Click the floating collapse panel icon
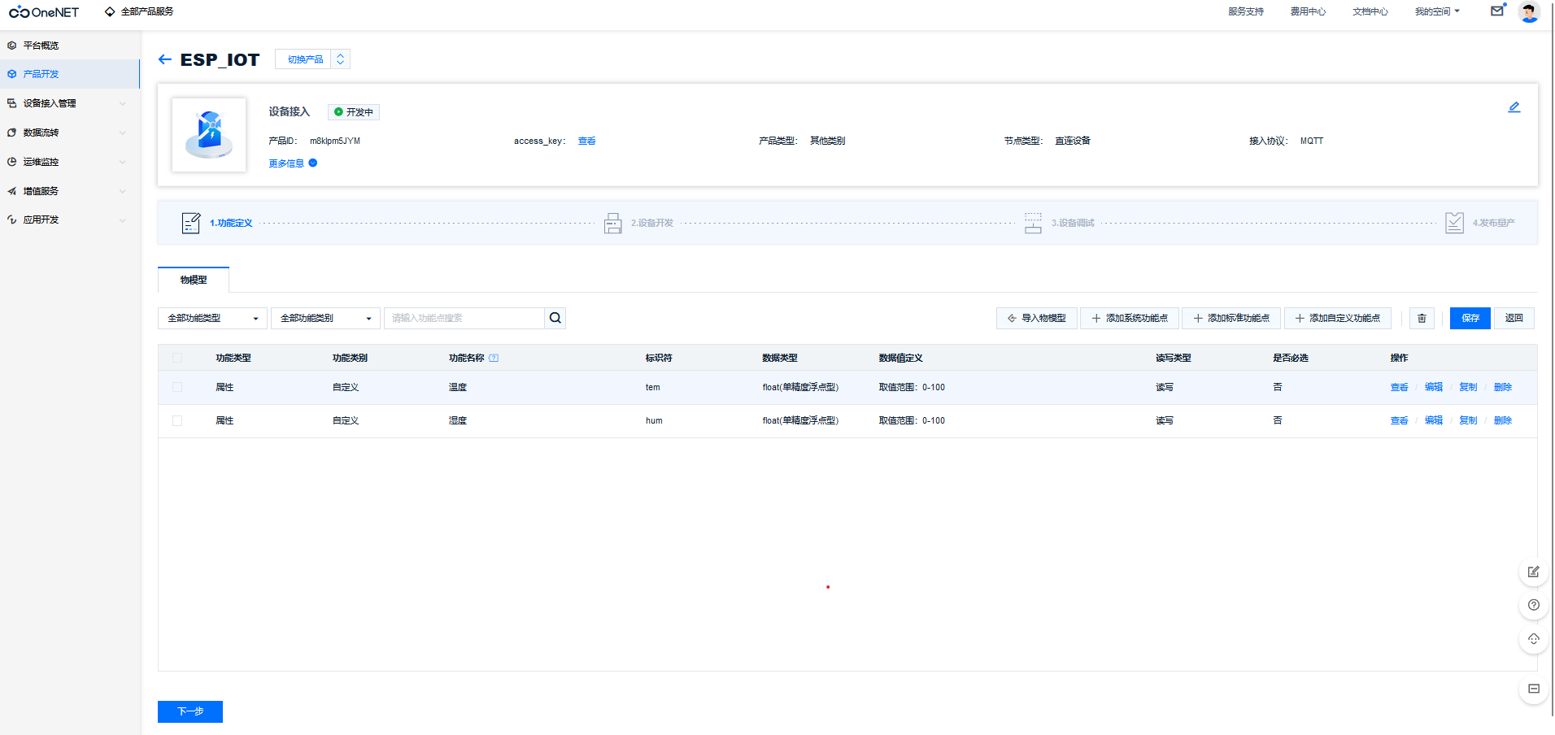Image resolution: width=1555 pixels, height=735 pixels. tap(1533, 689)
